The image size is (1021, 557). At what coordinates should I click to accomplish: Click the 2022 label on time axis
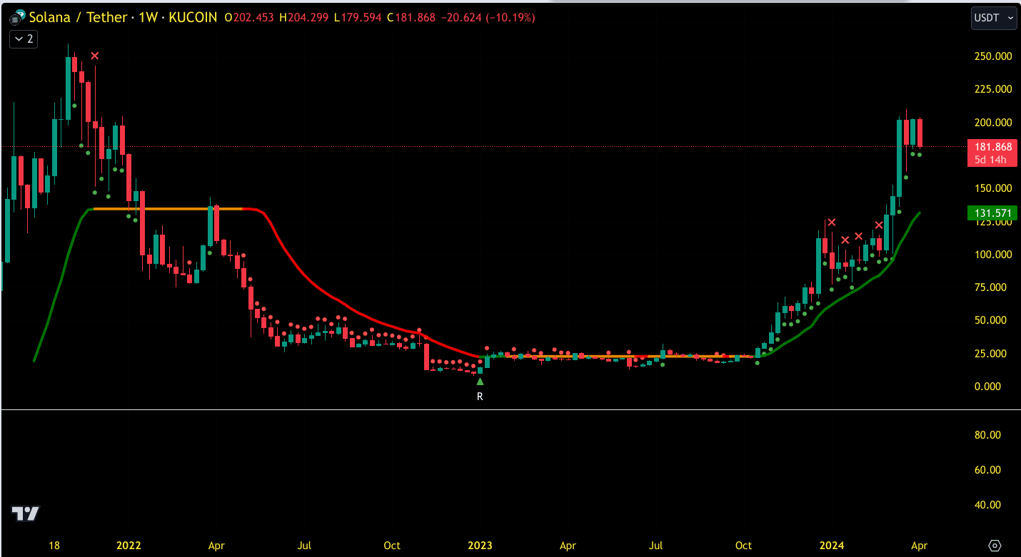tap(129, 546)
